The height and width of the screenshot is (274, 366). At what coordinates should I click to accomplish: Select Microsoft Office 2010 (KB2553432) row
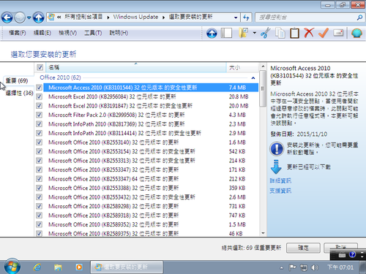pos(151,197)
